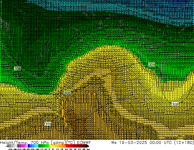Click the 'Height/Temp.' title text
This screenshot has height=150, width=194.
14,143
